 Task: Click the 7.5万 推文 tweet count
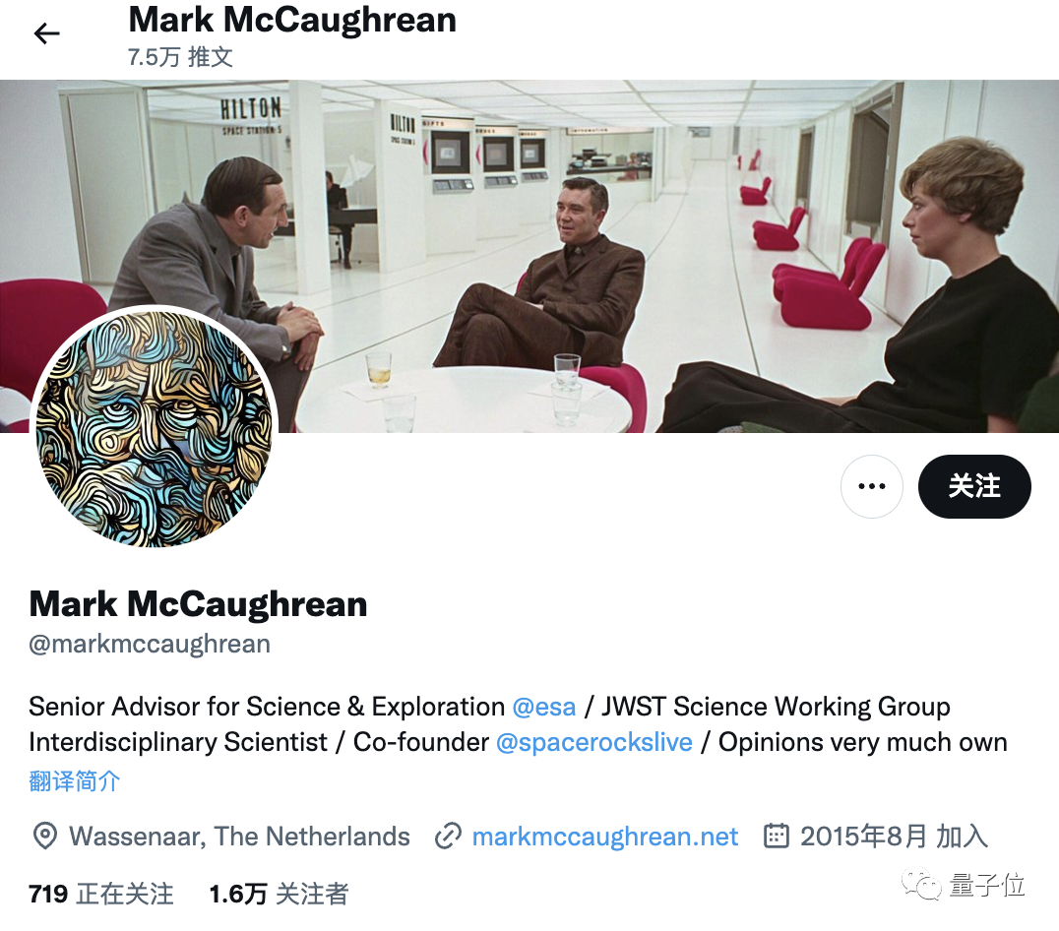[x=180, y=57]
